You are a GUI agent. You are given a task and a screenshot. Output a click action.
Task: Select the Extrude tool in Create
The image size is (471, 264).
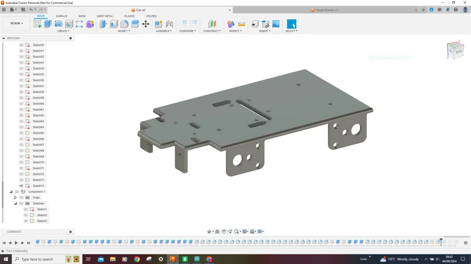click(x=48, y=24)
